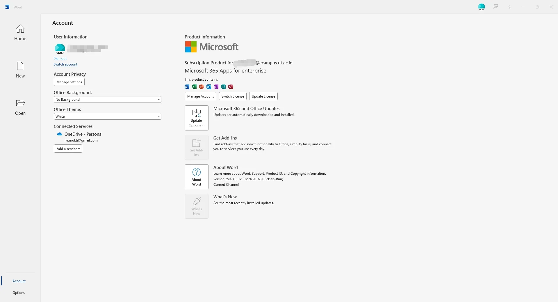Click the OneDrive - Personal service entry
Image resolution: width=558 pixels, height=302 pixels.
point(83,134)
